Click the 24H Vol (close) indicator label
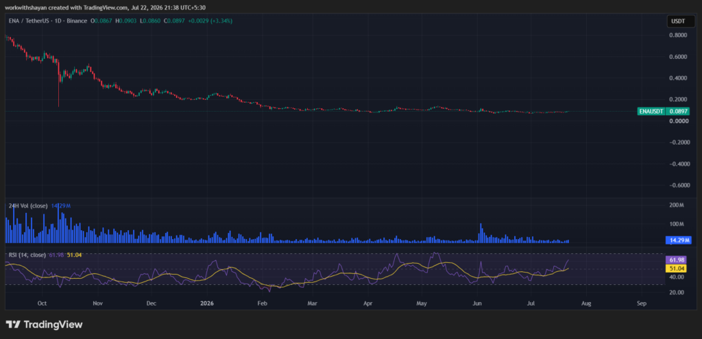This screenshot has width=702, height=339. 28,205
